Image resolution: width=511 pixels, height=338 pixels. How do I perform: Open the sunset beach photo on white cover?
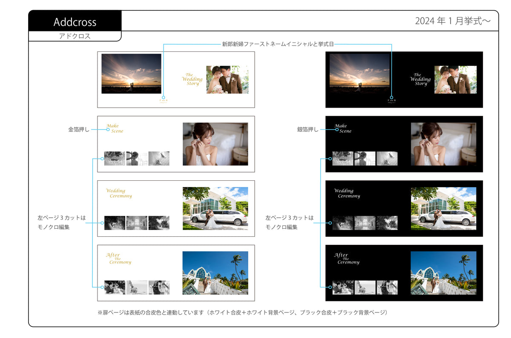pos(131,73)
